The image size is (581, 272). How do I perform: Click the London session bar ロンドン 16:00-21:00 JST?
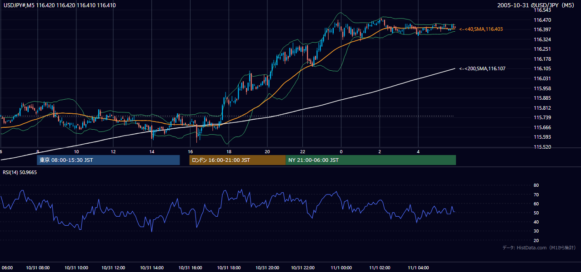(237, 160)
